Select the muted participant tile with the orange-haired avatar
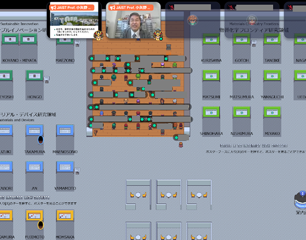The width and height of the screenshot is (306, 240). (x=193, y=20)
